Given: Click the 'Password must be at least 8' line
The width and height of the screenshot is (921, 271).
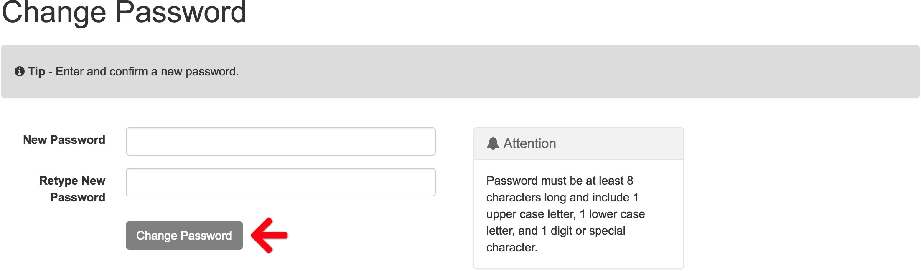Looking at the screenshot, I should (560, 181).
